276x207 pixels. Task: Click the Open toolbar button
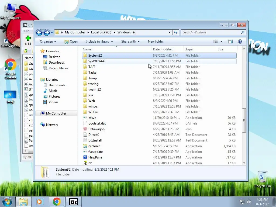pyautogui.click(x=71, y=42)
